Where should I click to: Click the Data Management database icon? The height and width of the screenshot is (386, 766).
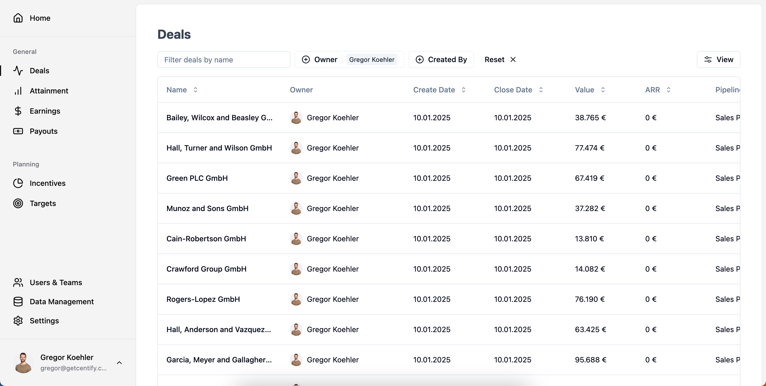tap(18, 302)
